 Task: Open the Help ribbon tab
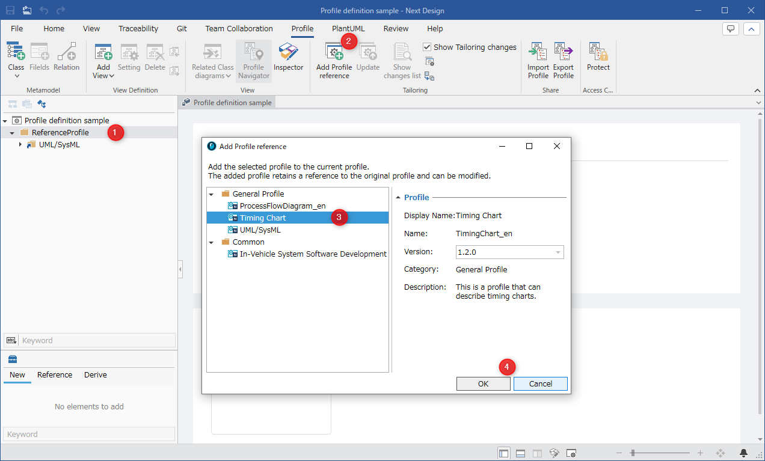pyautogui.click(x=435, y=28)
